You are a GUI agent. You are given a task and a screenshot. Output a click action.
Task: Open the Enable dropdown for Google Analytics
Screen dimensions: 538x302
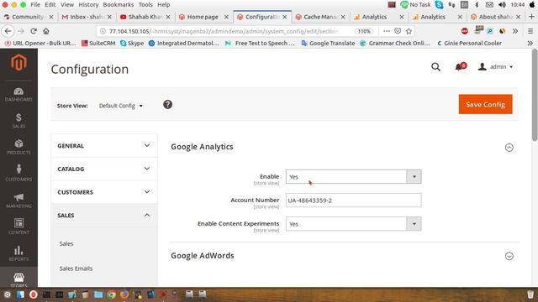353,177
